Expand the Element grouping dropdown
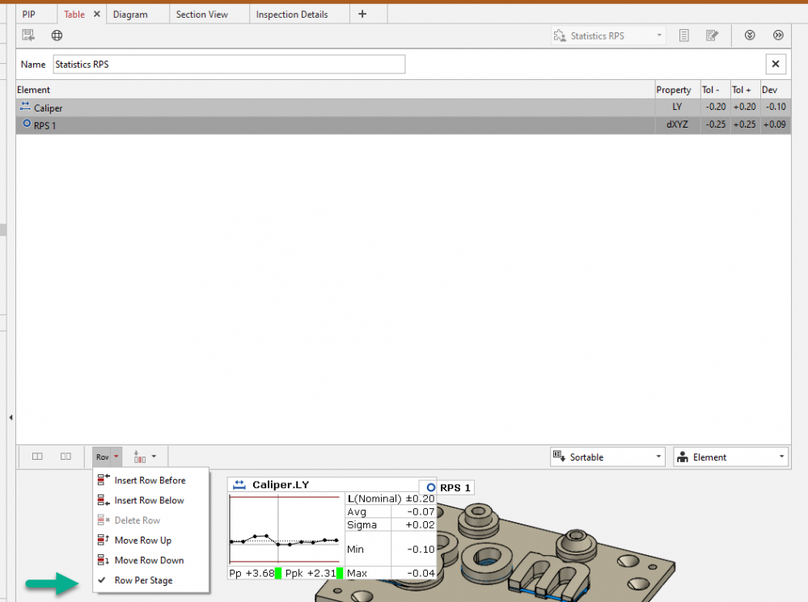Viewport: 808px width, 602px height. coord(730,457)
